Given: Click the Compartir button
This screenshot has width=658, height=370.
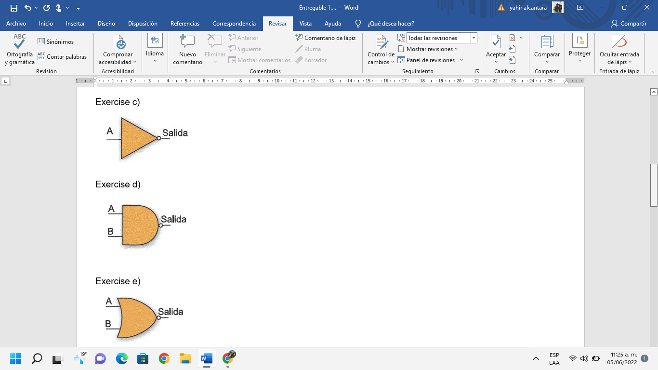Looking at the screenshot, I should tap(629, 23).
